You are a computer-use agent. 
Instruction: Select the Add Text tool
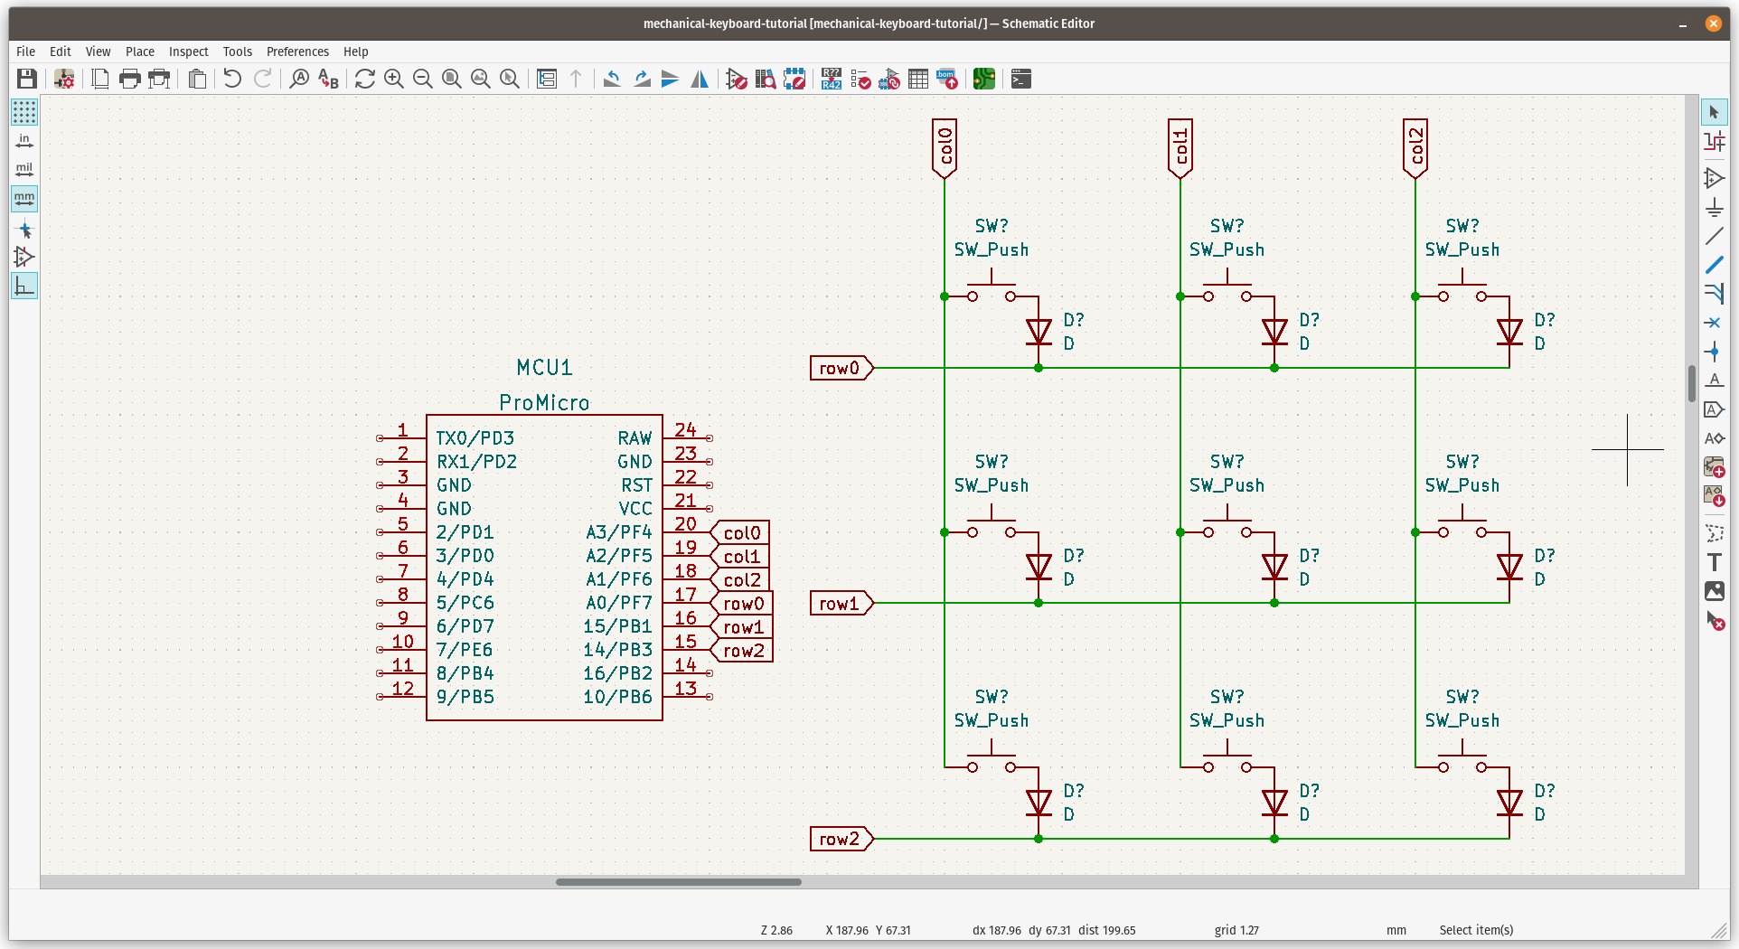pyautogui.click(x=1714, y=562)
